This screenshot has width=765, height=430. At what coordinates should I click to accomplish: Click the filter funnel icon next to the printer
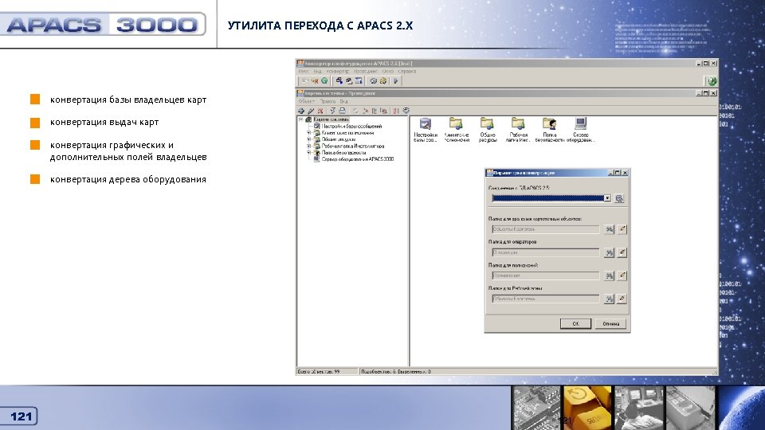tap(332, 111)
